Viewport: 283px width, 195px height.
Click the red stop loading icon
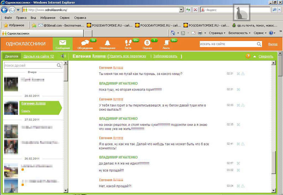[195, 10]
